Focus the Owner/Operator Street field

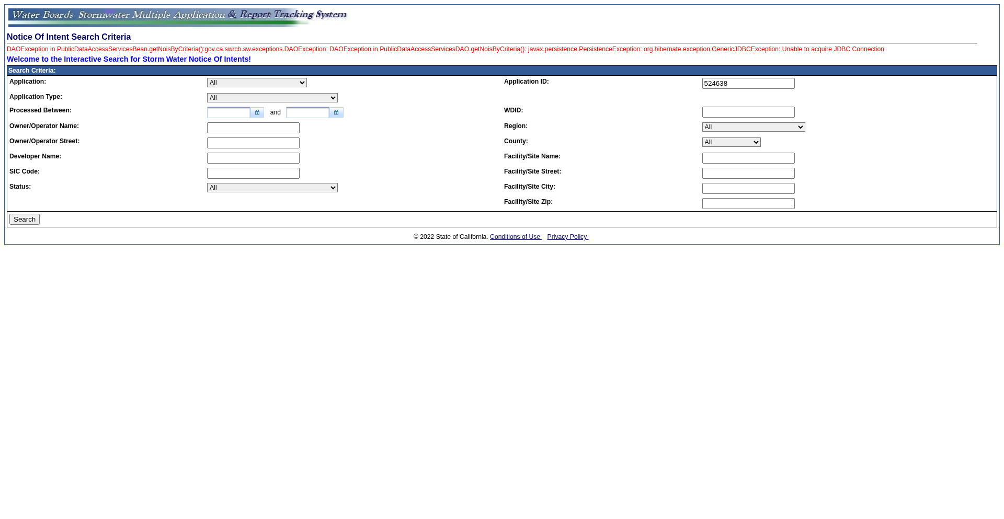click(x=253, y=143)
